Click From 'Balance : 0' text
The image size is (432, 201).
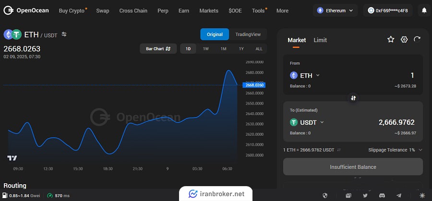300,86
